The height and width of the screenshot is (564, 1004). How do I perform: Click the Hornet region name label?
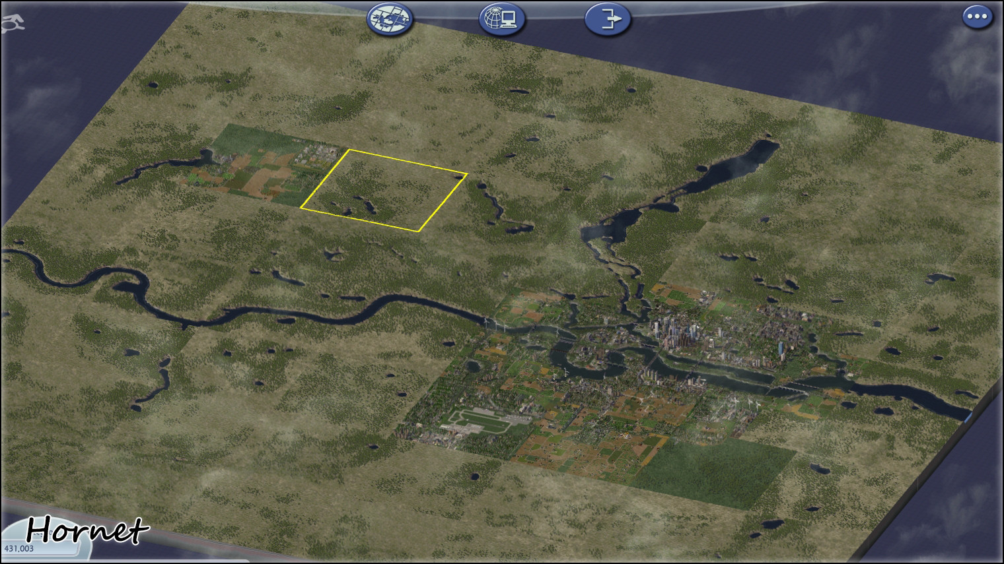point(88,530)
